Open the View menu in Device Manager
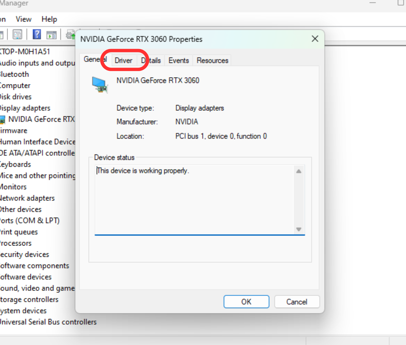Image resolution: width=406 pixels, height=345 pixels. click(x=24, y=19)
